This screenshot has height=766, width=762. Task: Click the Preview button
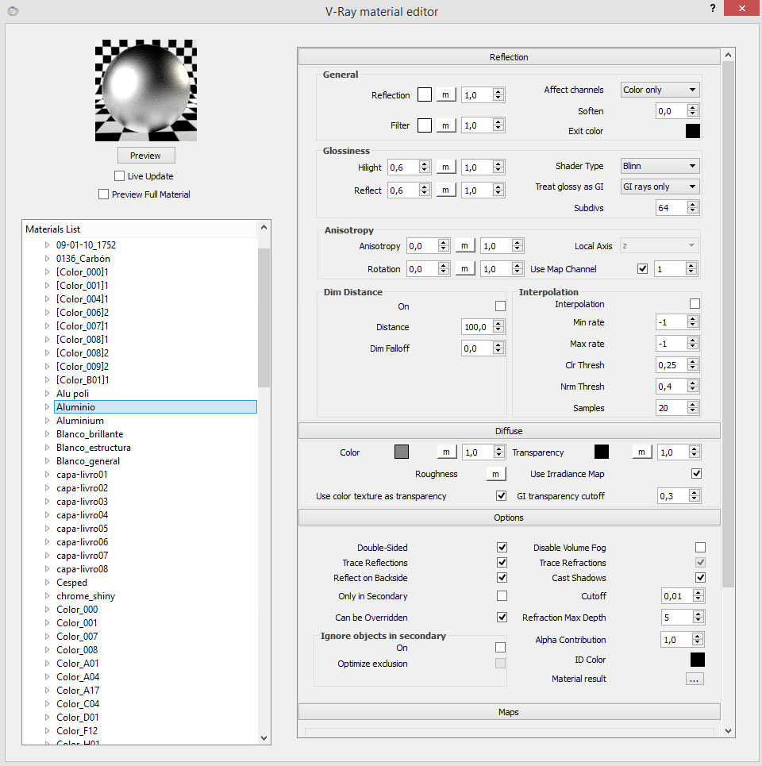click(x=145, y=156)
